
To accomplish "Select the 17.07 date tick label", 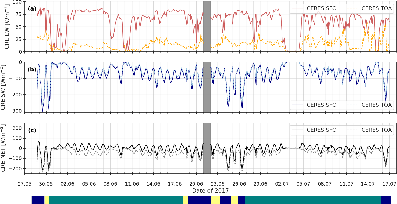I will click(389, 183).
